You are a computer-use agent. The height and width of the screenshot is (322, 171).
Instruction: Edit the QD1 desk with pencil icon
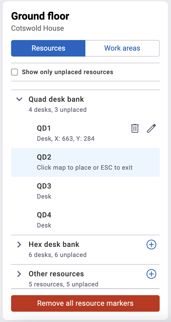[x=151, y=128]
